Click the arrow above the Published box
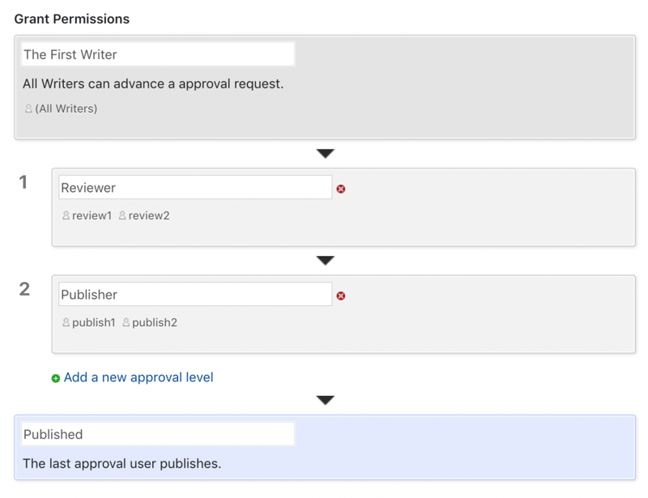Image resolution: width=648 pixels, height=498 pixels. pos(325,399)
